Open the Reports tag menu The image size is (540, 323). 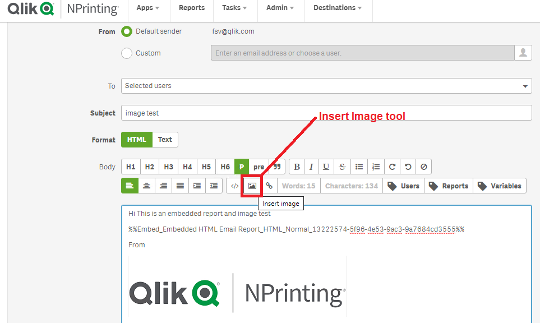449,186
